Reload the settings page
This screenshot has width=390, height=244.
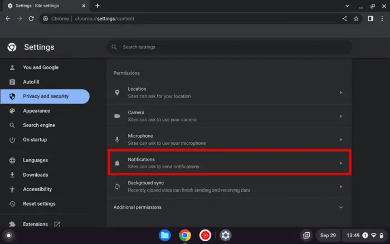(x=31, y=18)
